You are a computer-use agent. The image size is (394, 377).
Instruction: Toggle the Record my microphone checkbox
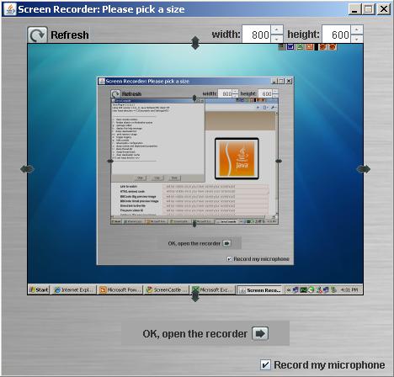click(265, 364)
